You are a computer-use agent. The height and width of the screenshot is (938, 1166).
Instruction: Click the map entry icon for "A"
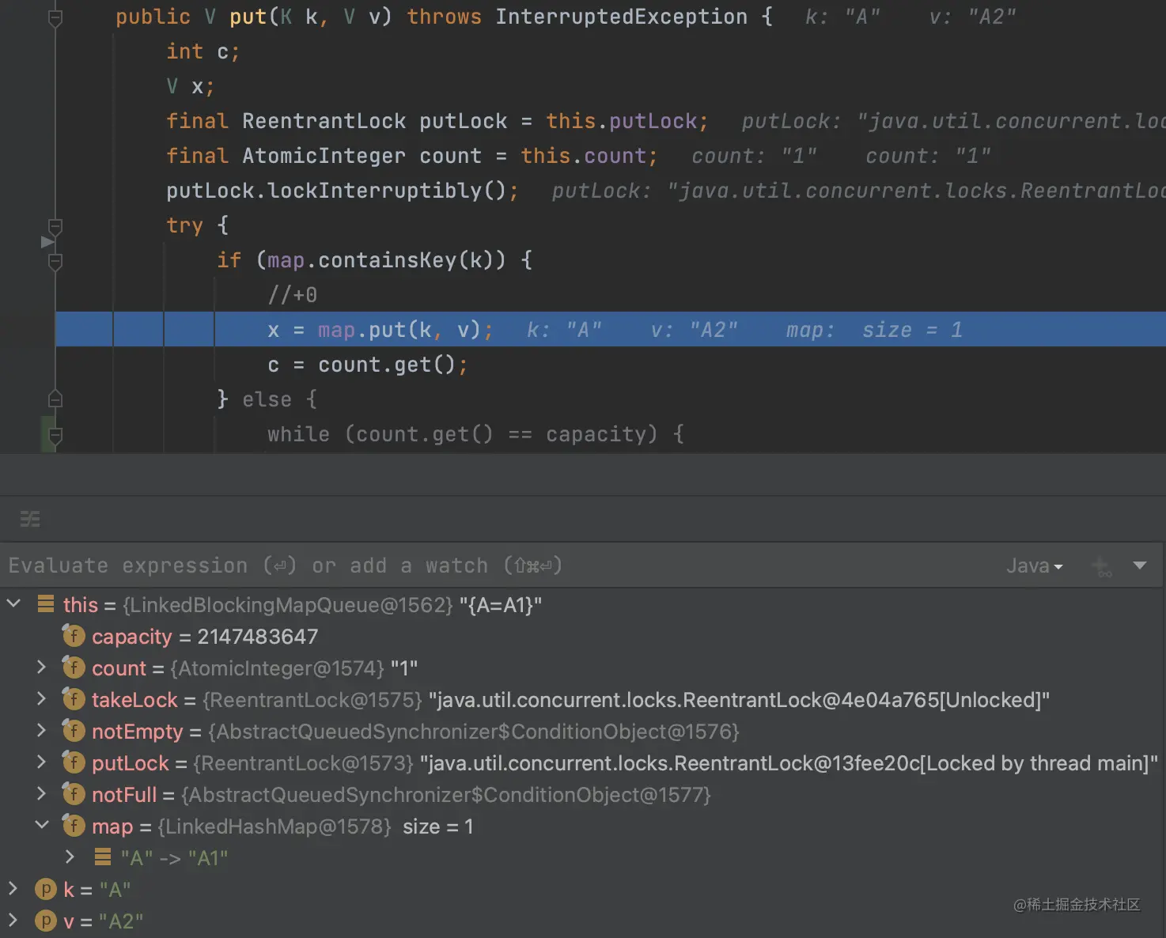point(102,857)
